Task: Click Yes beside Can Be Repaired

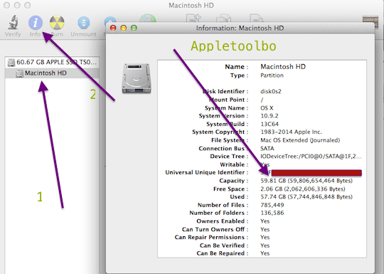Action: click(265, 253)
